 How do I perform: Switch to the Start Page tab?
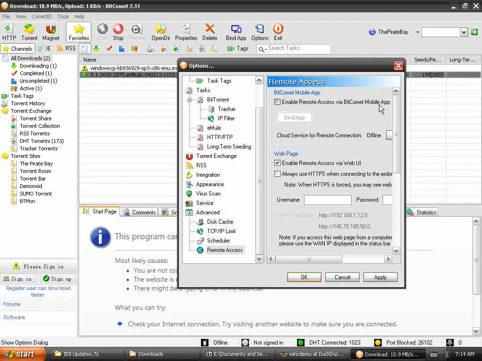pyautogui.click(x=100, y=212)
